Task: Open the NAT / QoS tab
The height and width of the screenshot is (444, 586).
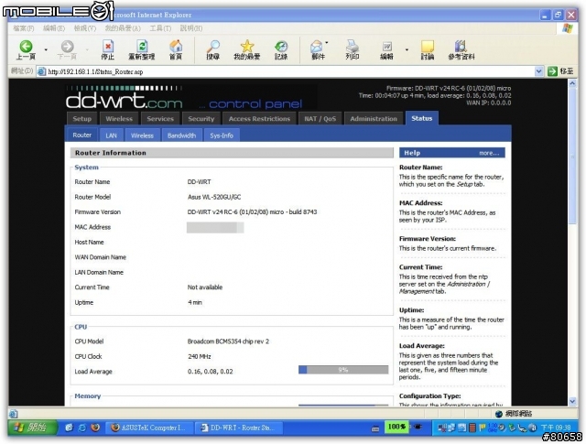Action: pyautogui.click(x=320, y=118)
